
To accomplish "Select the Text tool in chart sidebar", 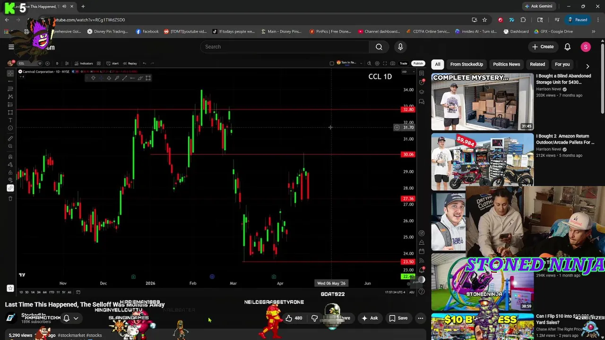I will [10, 120].
